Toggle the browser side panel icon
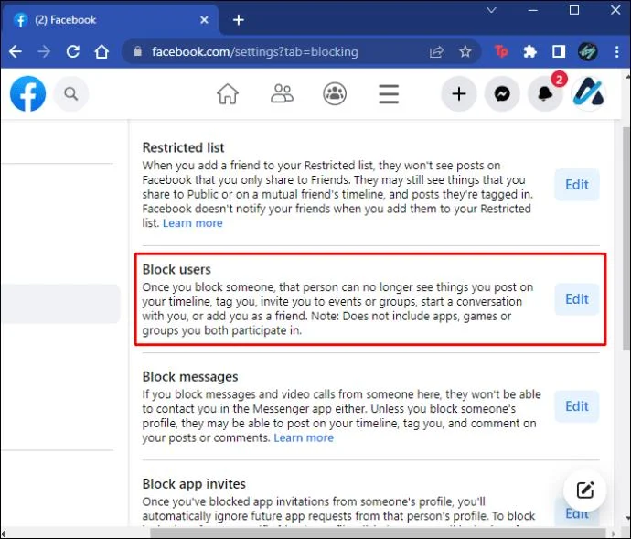The image size is (631, 539). [x=559, y=51]
